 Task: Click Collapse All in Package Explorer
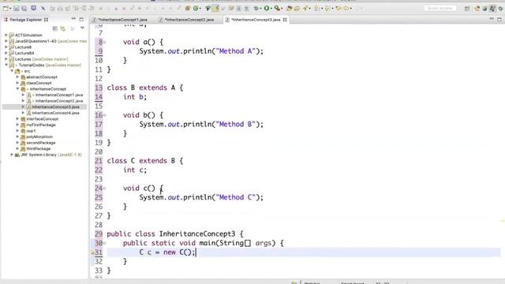(55, 28)
